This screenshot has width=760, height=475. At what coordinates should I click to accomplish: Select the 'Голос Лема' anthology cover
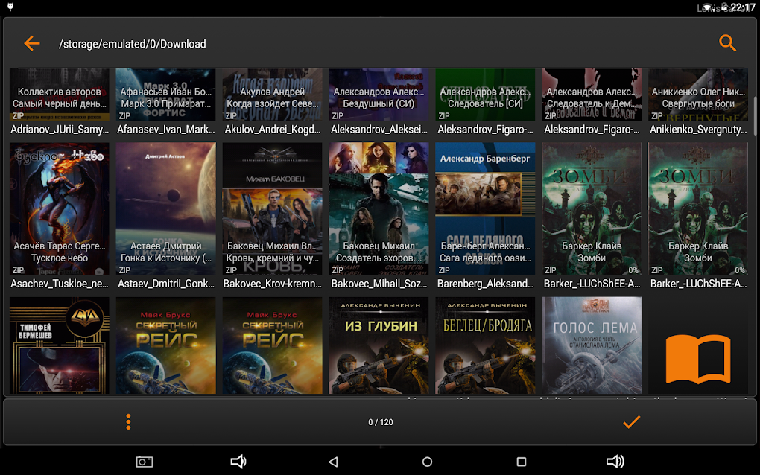click(x=592, y=345)
